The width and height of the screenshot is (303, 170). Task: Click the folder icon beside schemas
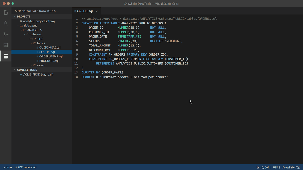pos(28,35)
